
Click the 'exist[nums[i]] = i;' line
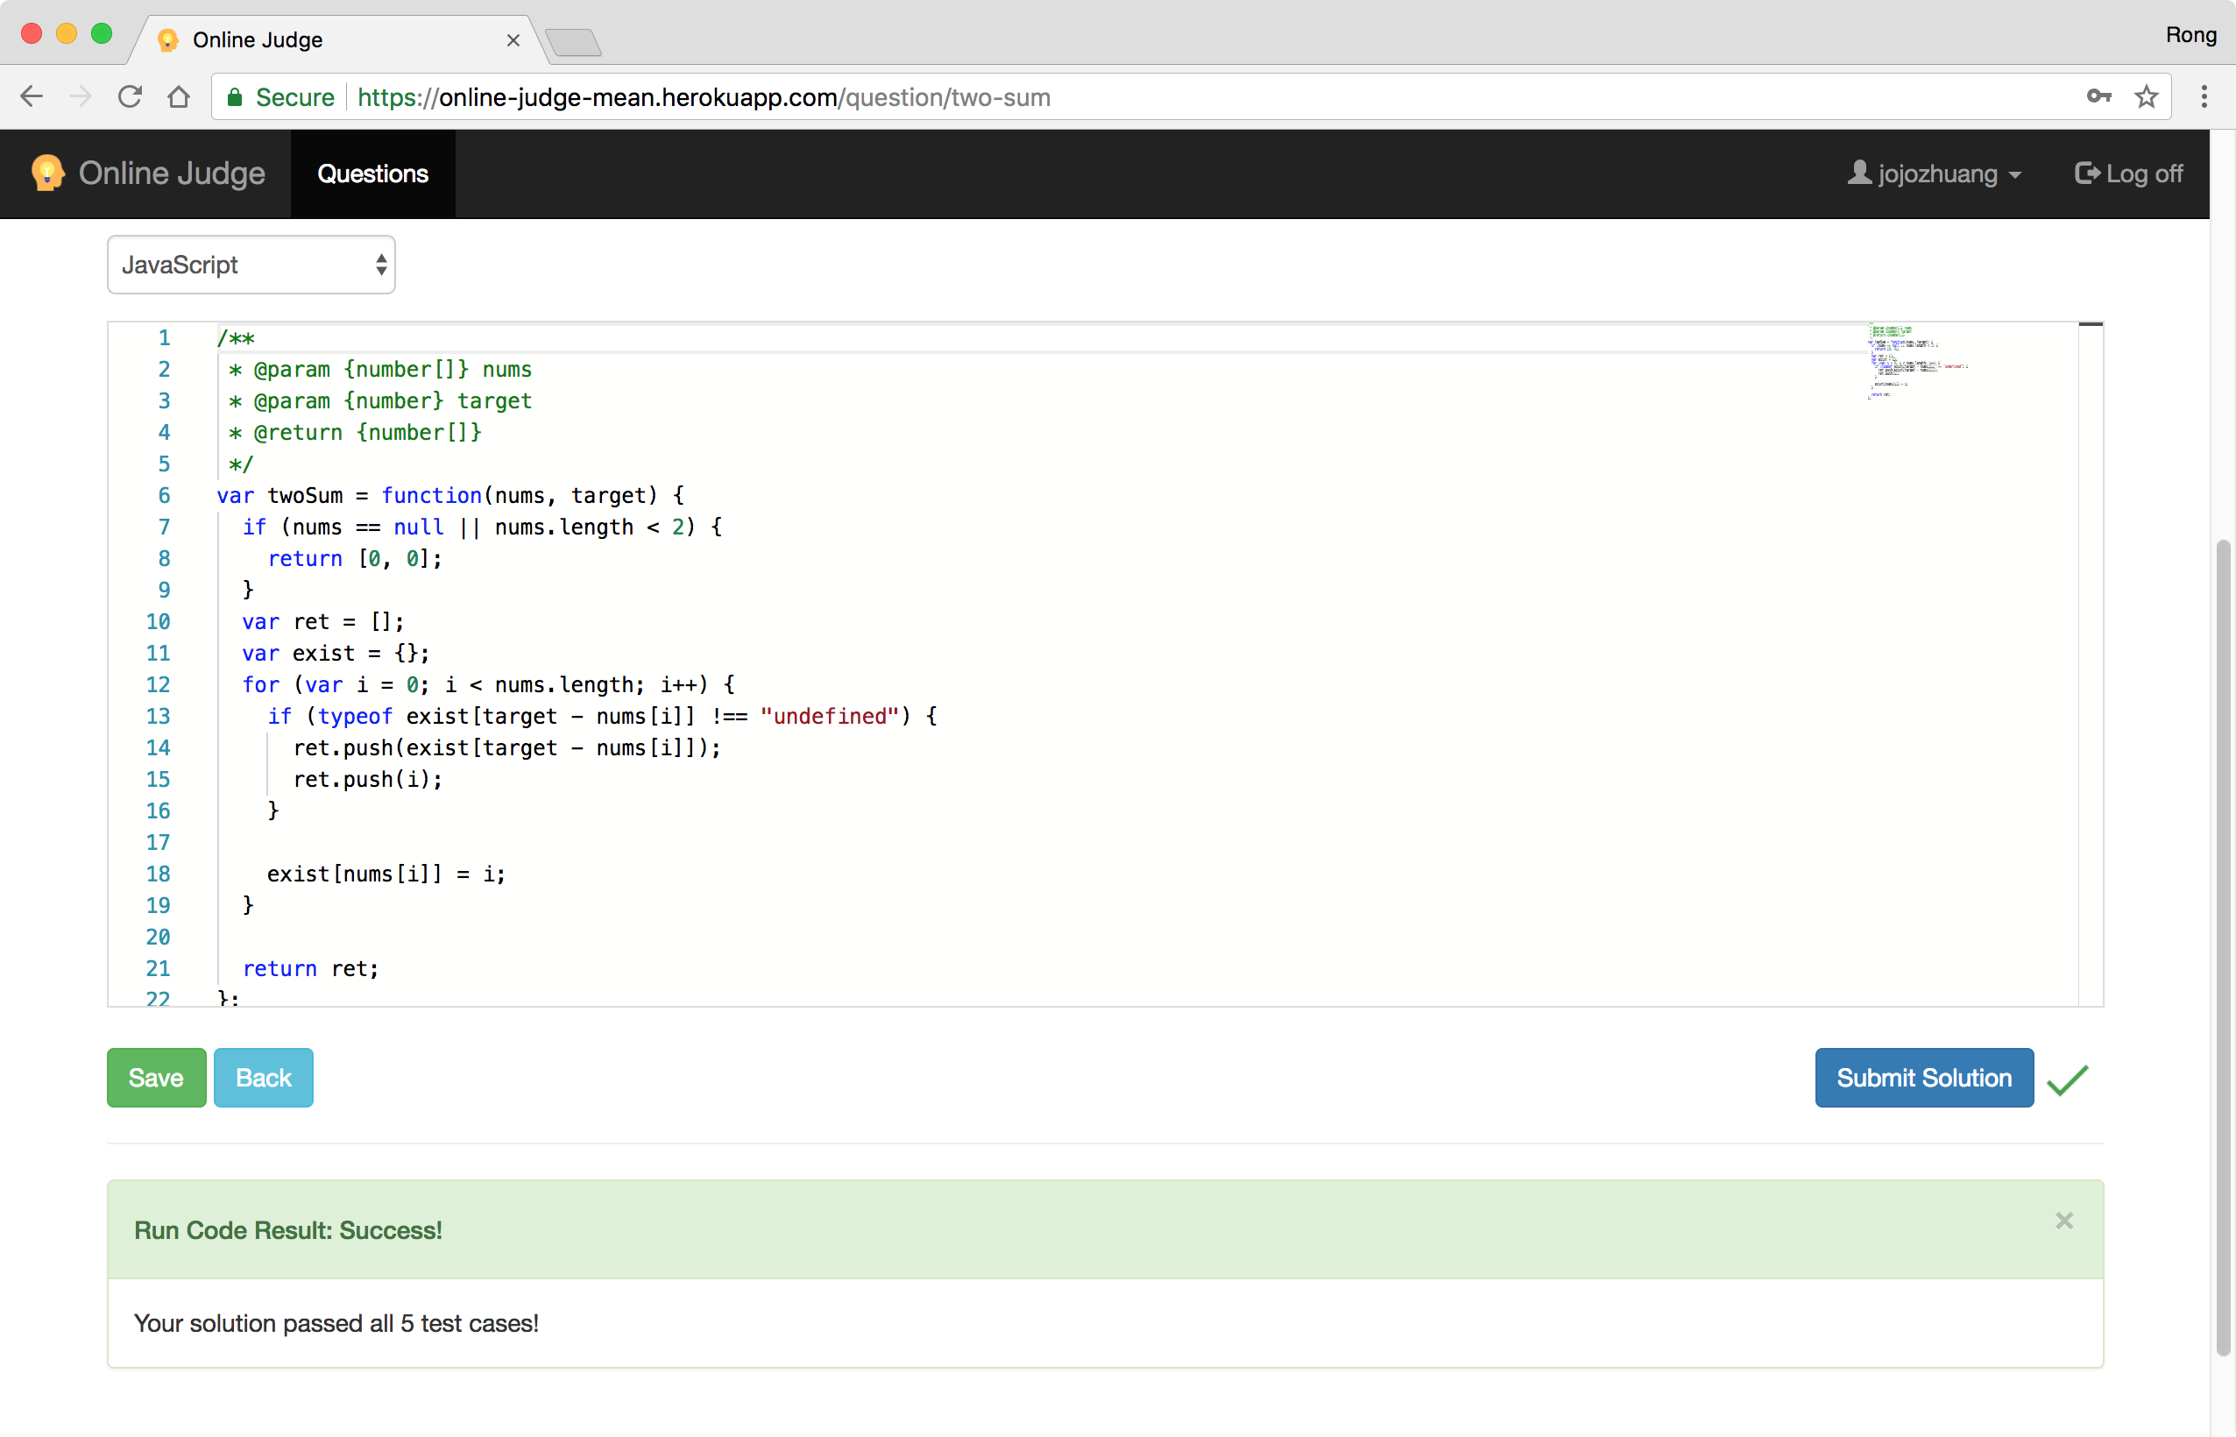(386, 874)
